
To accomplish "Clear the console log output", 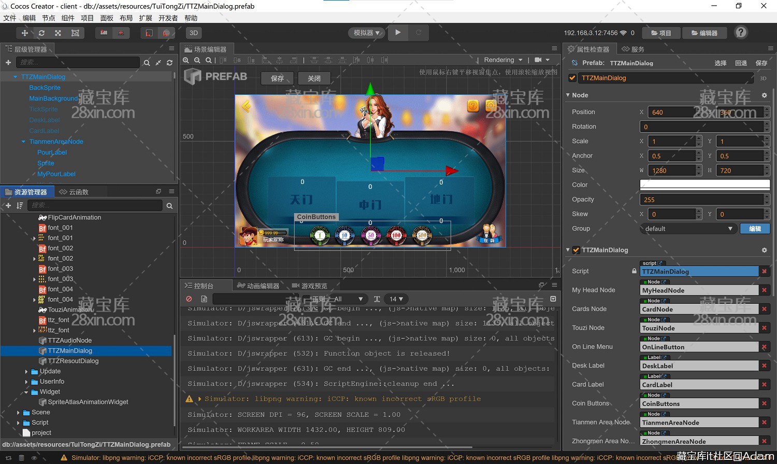I will point(189,299).
